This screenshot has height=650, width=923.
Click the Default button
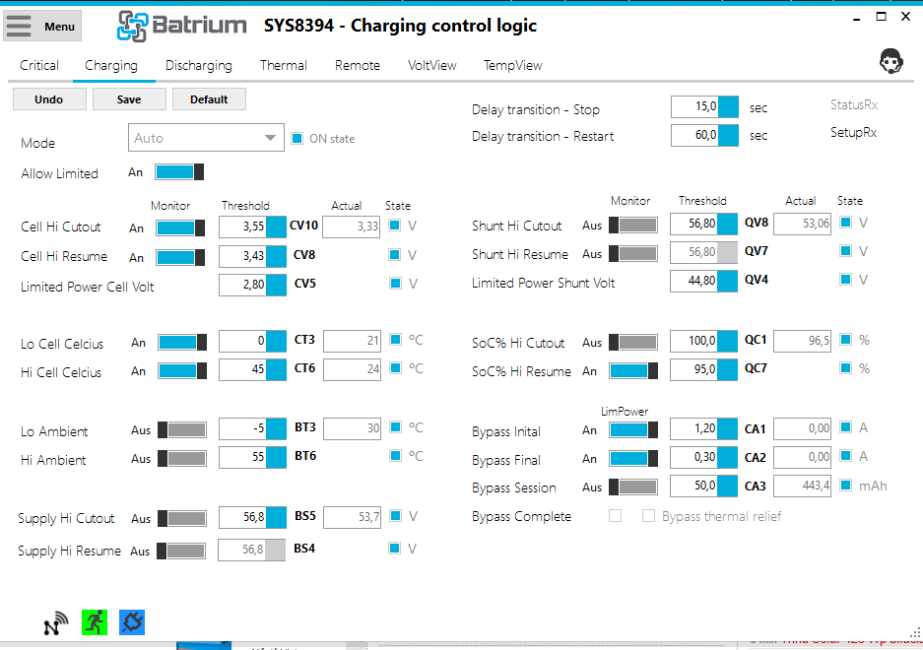click(x=209, y=99)
